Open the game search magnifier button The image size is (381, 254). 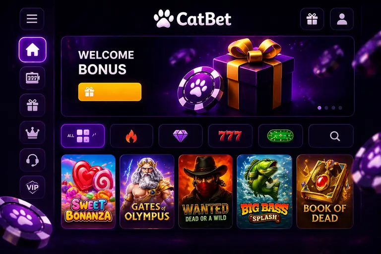point(331,136)
